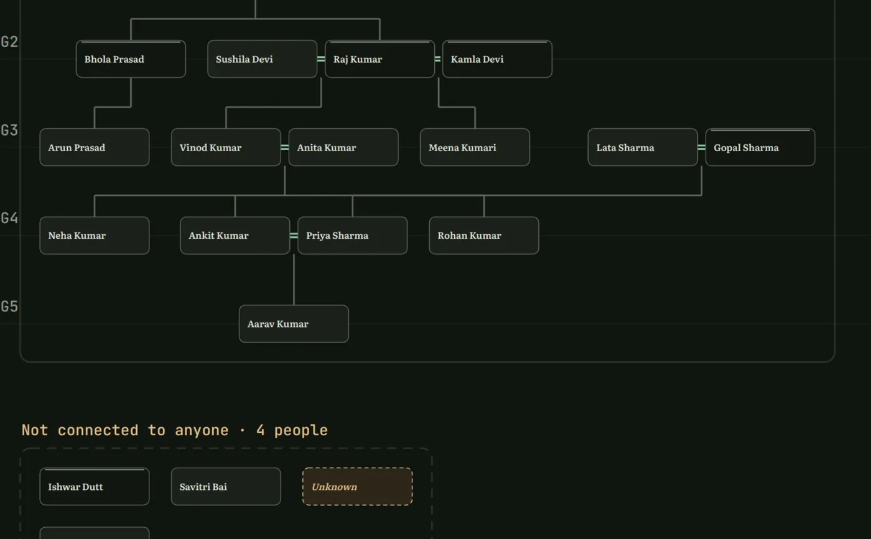Image resolution: width=871 pixels, height=539 pixels.
Task: Click marriage link between Lata and Gopal Sharma
Action: 702,147
